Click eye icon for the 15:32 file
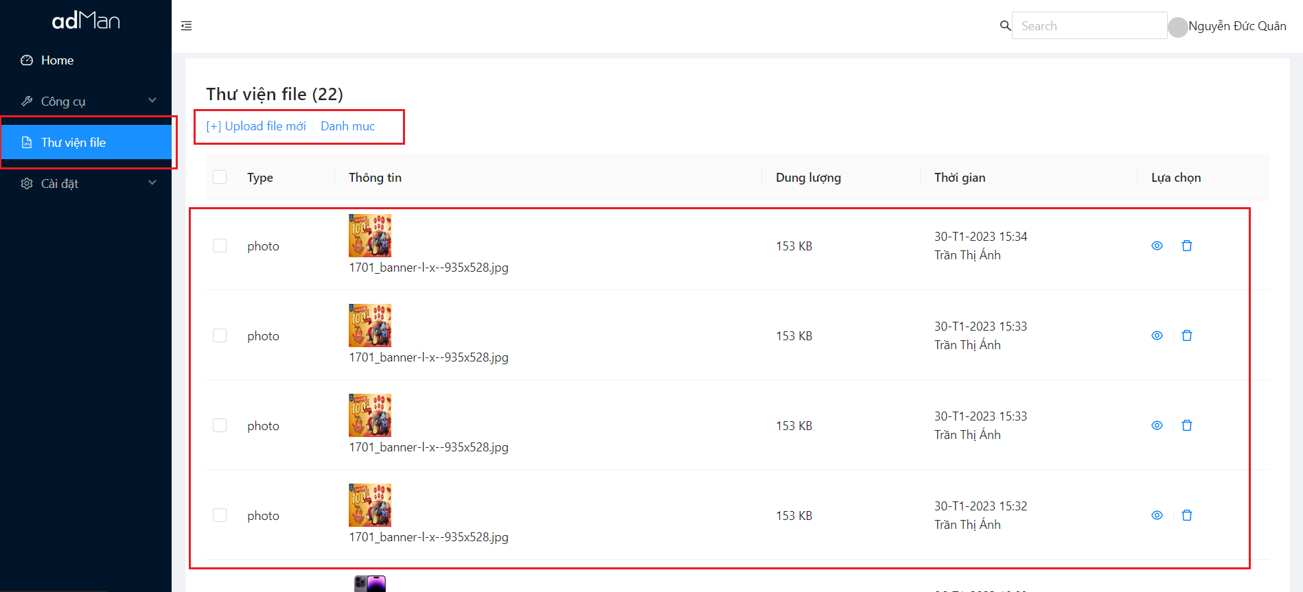Image resolution: width=1303 pixels, height=592 pixels. (1157, 515)
